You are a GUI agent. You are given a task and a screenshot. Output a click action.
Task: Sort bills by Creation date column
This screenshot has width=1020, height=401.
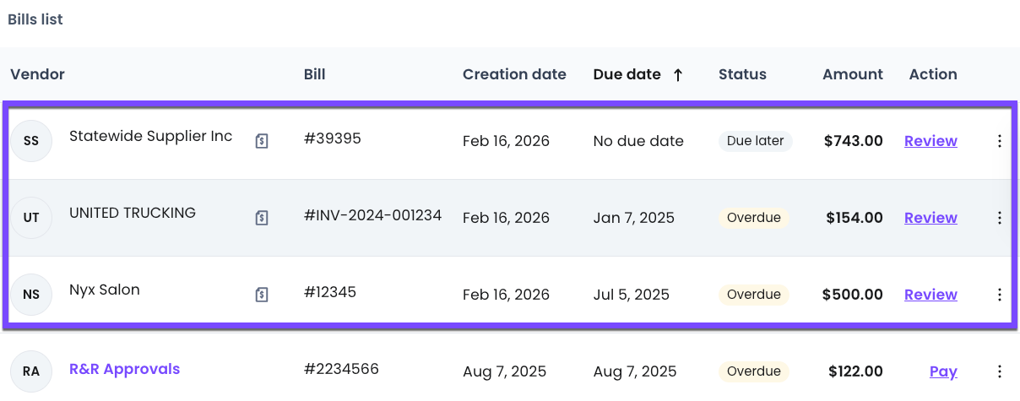514,74
